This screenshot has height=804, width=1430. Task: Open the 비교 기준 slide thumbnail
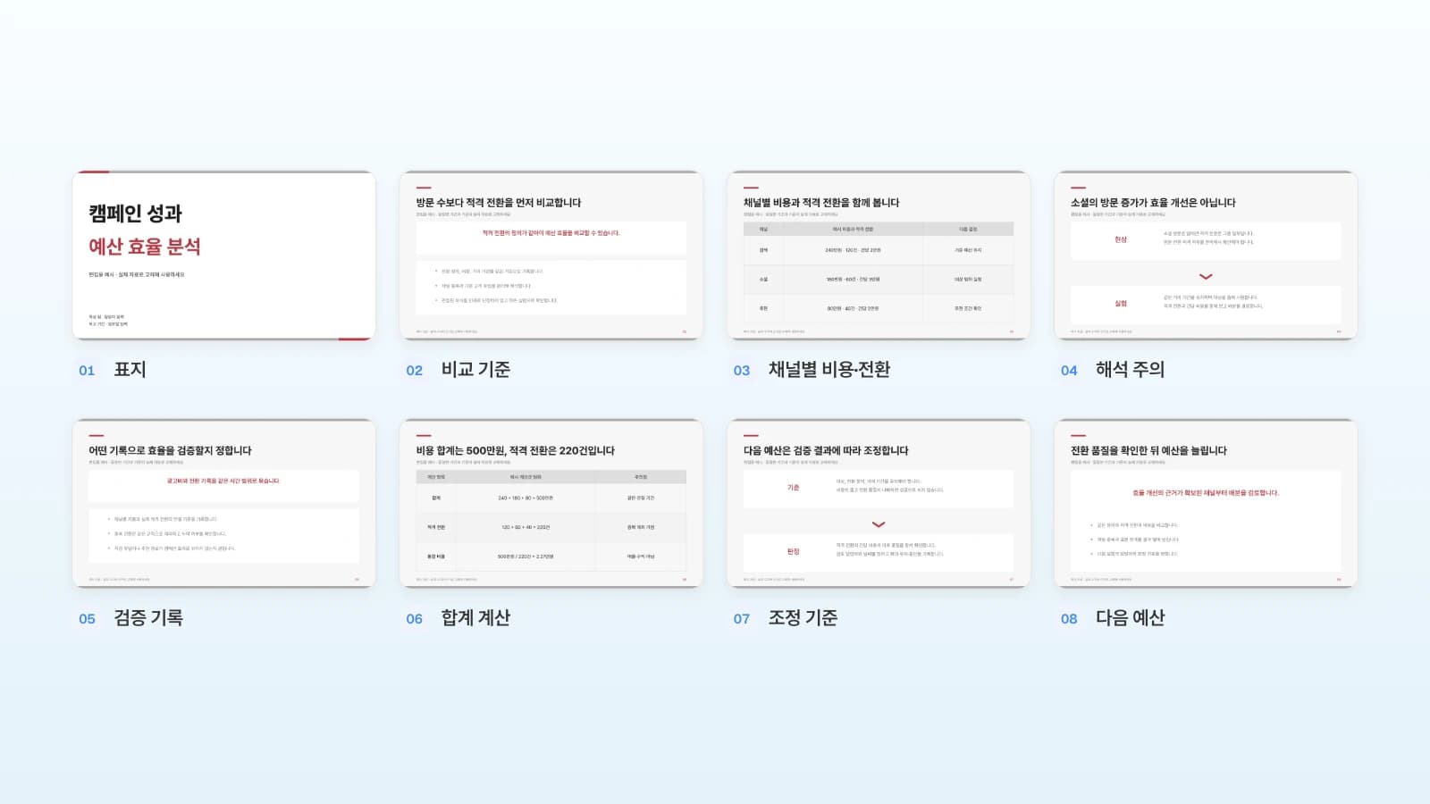(551, 255)
